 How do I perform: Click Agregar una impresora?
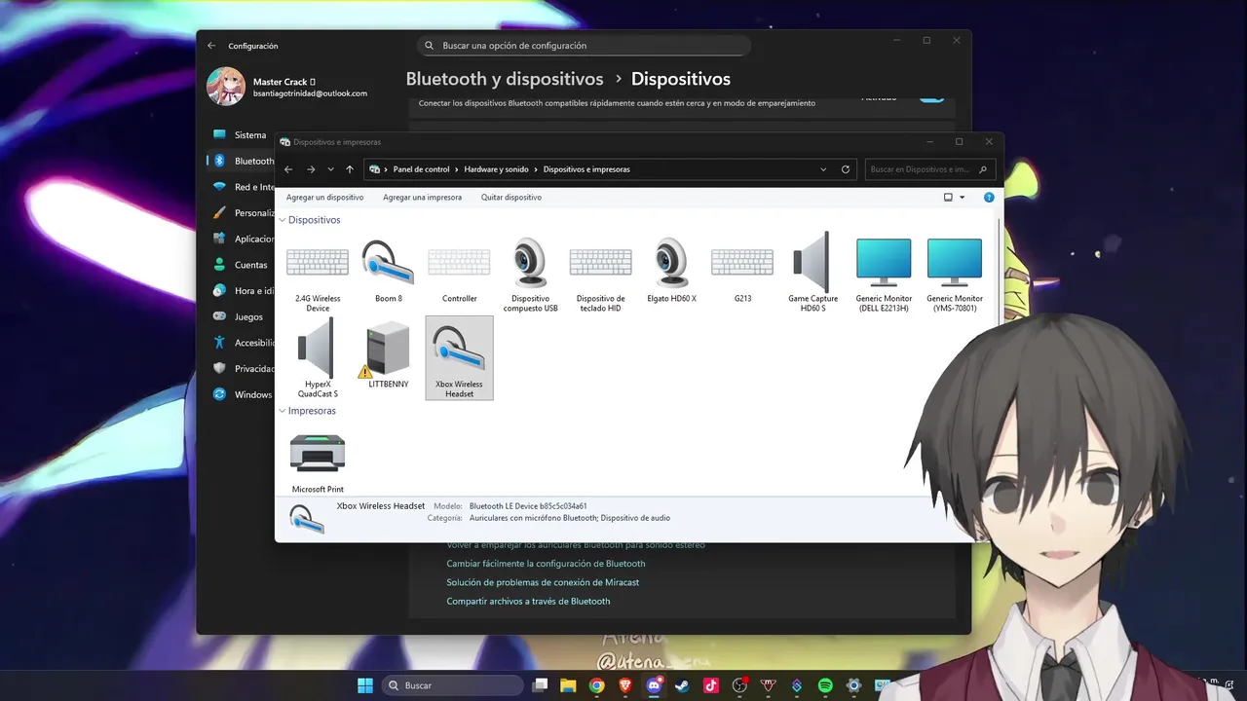(x=422, y=198)
